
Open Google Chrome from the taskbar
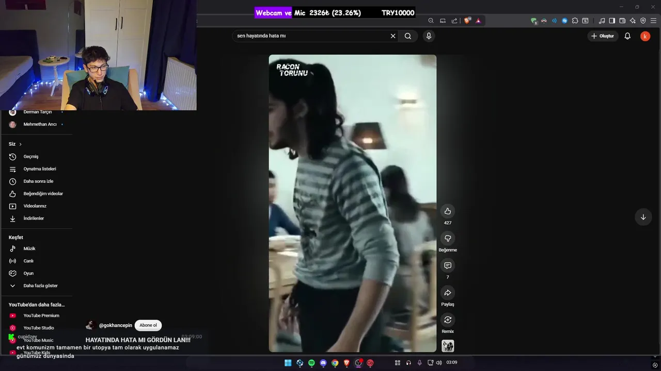(x=335, y=363)
